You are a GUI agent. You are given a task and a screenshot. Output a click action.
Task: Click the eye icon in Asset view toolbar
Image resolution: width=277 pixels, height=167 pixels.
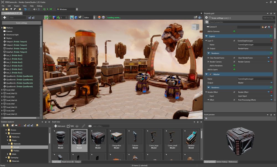click(x=90, y=126)
